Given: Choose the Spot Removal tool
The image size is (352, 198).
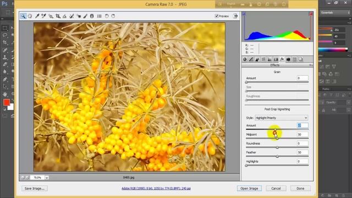Looking at the screenshot, I should pyautogui.click(x=71, y=16).
